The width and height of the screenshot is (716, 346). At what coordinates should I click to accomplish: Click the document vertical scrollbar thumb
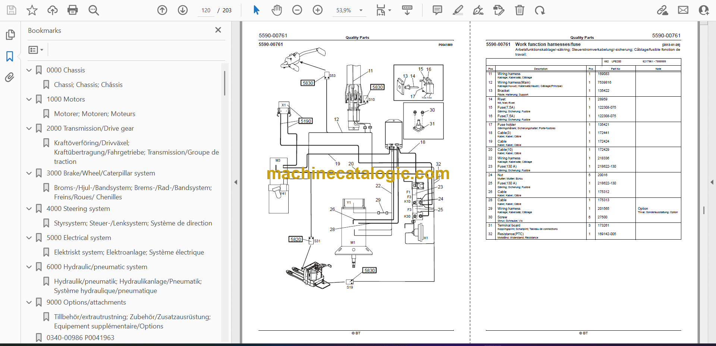point(704,210)
